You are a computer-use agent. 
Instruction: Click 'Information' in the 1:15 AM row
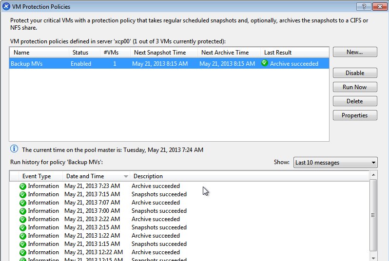(43, 244)
